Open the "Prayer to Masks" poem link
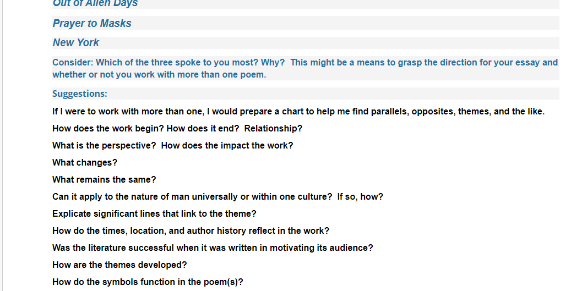Viewport: 571px width, 291px height. [x=92, y=23]
